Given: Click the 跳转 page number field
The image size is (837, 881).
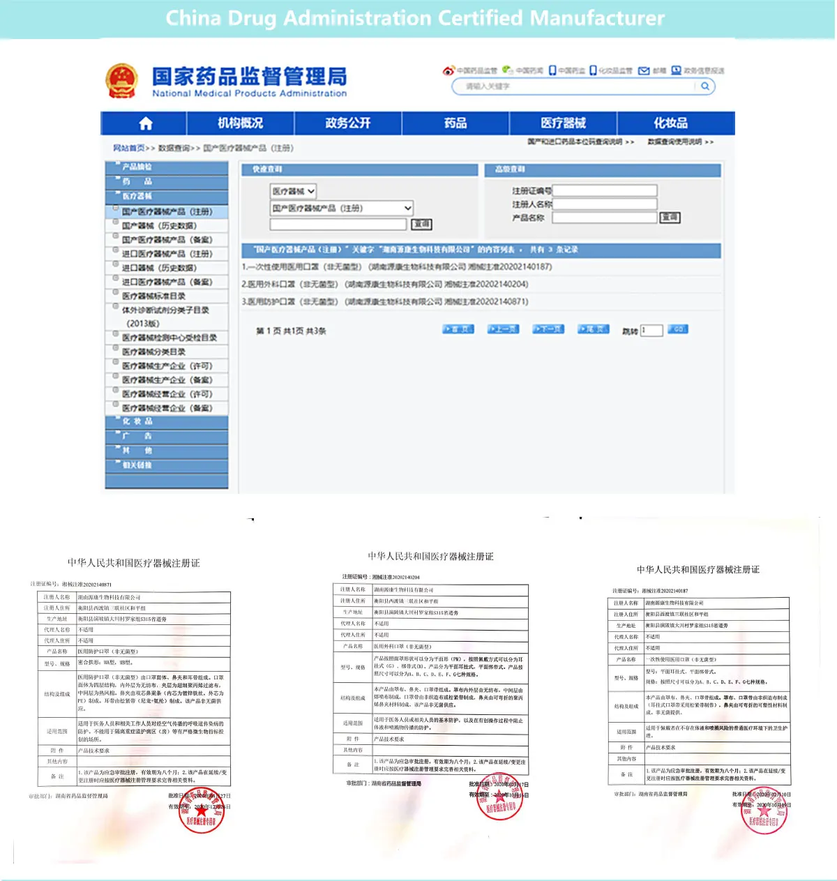Looking at the screenshot, I should (x=651, y=330).
